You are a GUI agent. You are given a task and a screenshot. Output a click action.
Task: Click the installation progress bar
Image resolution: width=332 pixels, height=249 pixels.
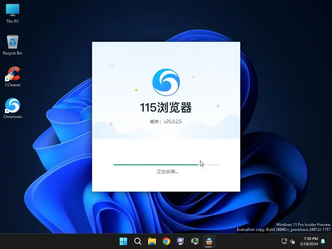point(166,164)
